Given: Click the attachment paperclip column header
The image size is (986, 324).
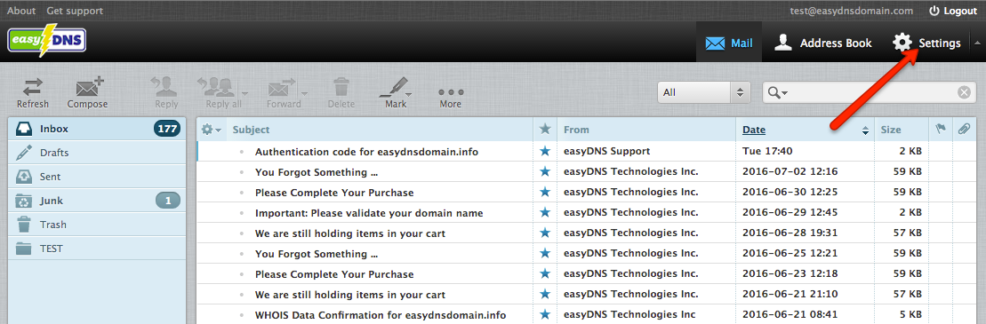Looking at the screenshot, I should pos(964,130).
